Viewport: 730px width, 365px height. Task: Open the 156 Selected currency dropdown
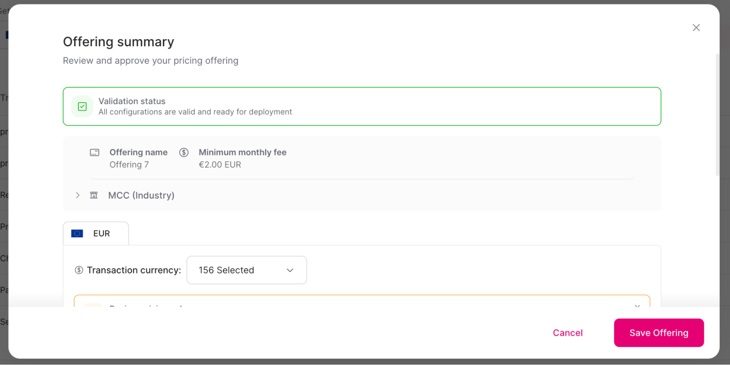pos(246,270)
